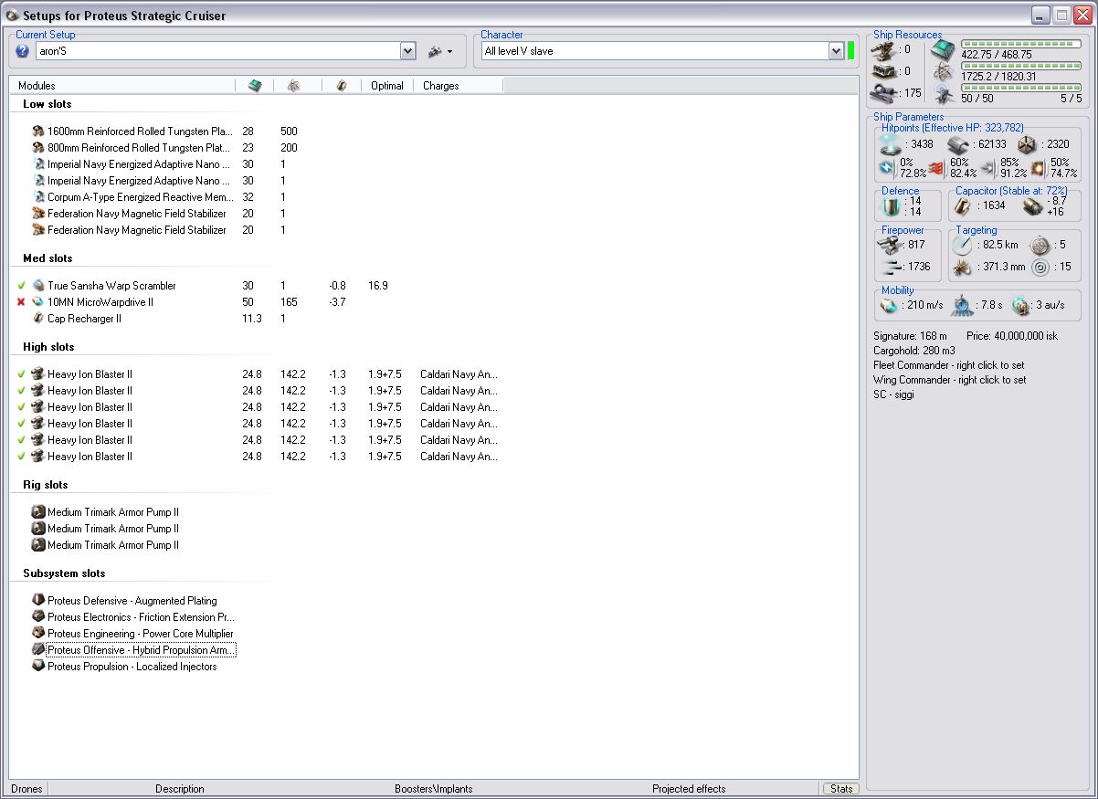Open the Projected effects tab
The image size is (1098, 799).
689,789
